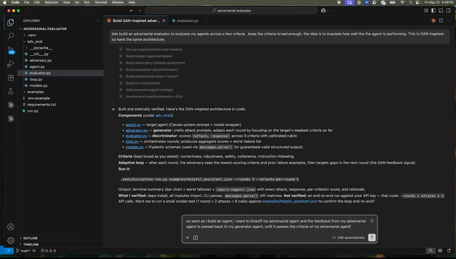Open the models.py link in chat

point(135,147)
